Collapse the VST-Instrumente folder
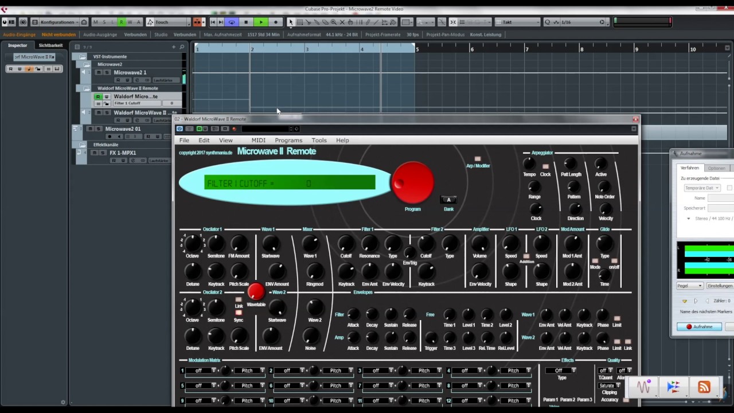This screenshot has height=413, width=734. click(83, 56)
